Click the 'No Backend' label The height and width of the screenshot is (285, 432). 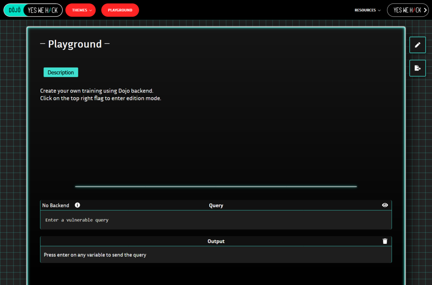(56, 205)
